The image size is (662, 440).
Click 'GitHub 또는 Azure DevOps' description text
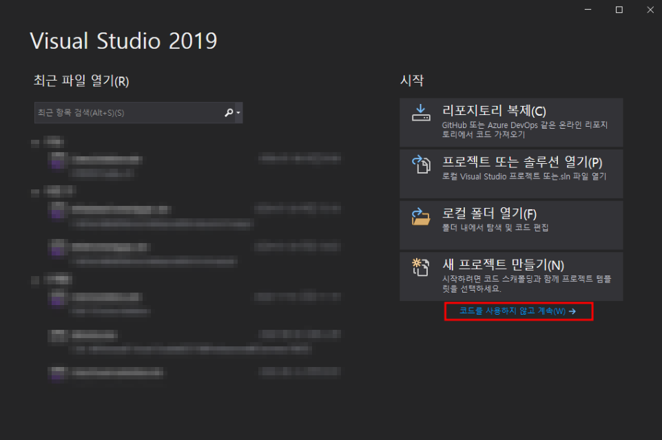(525, 129)
